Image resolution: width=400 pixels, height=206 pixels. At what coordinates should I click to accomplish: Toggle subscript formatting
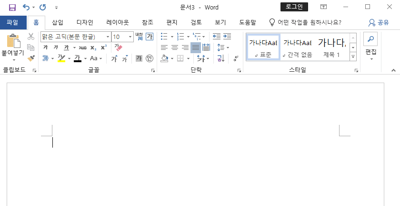pos(93,47)
